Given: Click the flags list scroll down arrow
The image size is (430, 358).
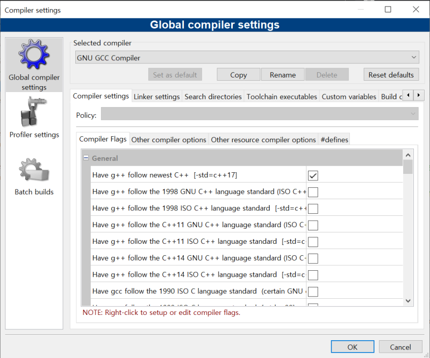Looking at the screenshot, I should (408, 300).
